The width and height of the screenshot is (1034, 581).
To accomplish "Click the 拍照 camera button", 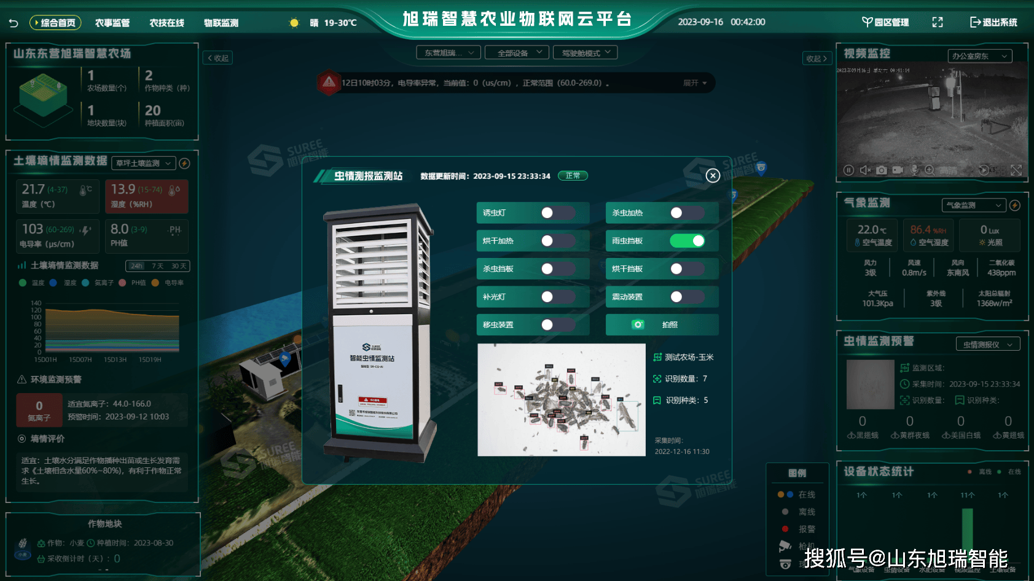I will pos(662,324).
